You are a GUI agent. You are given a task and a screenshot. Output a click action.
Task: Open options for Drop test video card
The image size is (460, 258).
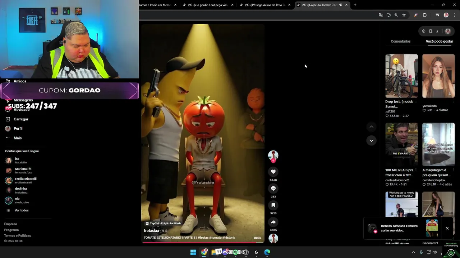(416, 102)
